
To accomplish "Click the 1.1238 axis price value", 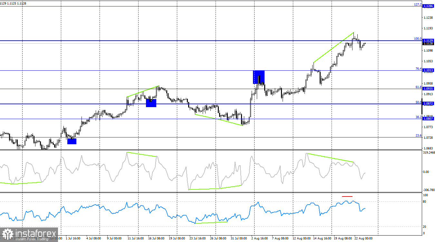I will (x=429, y=17).
